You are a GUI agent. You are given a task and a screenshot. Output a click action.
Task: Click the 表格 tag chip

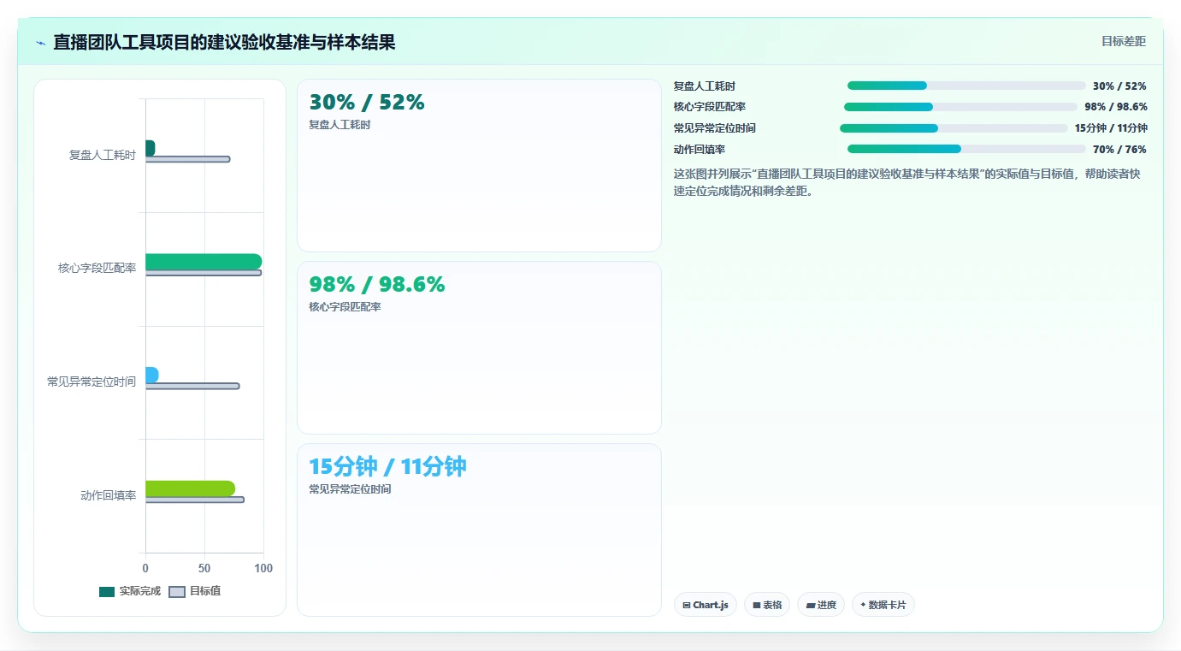click(767, 605)
